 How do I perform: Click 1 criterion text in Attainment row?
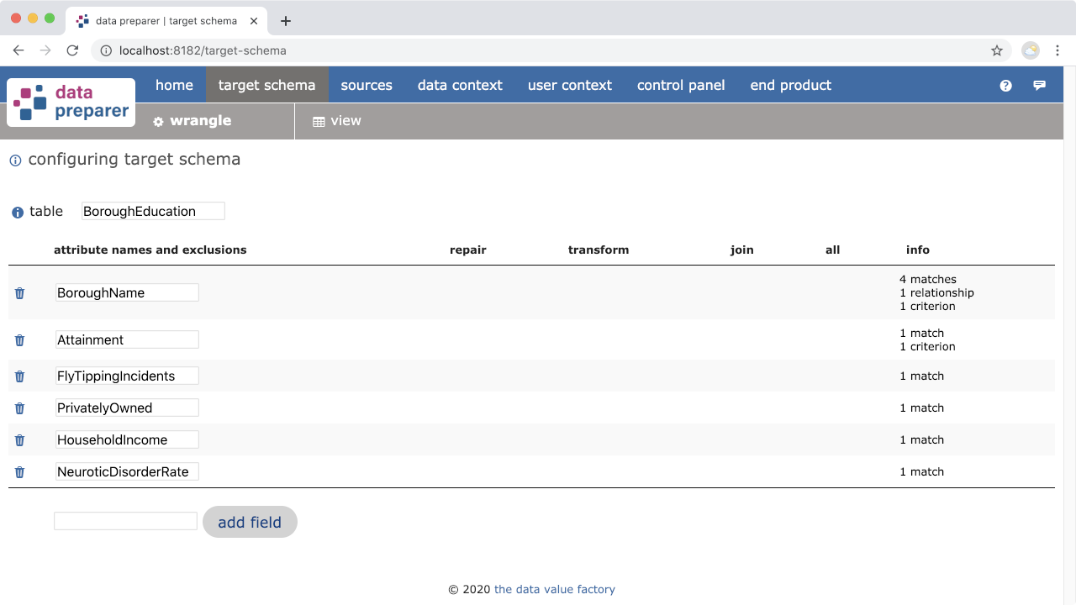pos(927,347)
